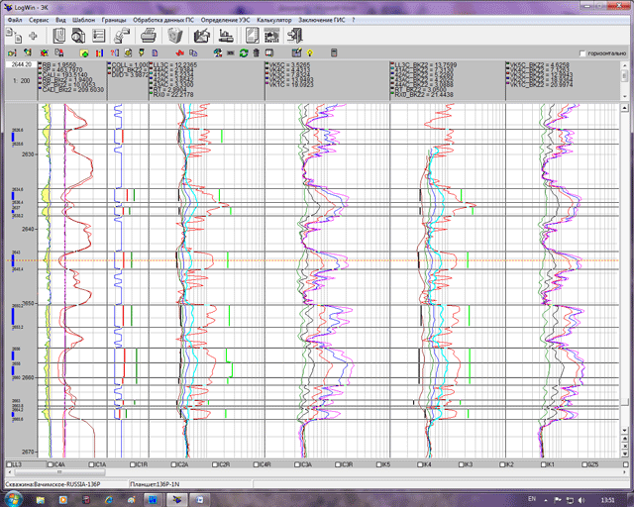This screenshot has width=634, height=507.
Task: Click the copy documents icon in main toolbar
Action: tap(14, 36)
